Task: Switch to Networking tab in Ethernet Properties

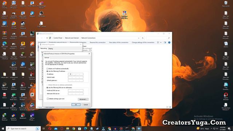Action: pos(44,48)
